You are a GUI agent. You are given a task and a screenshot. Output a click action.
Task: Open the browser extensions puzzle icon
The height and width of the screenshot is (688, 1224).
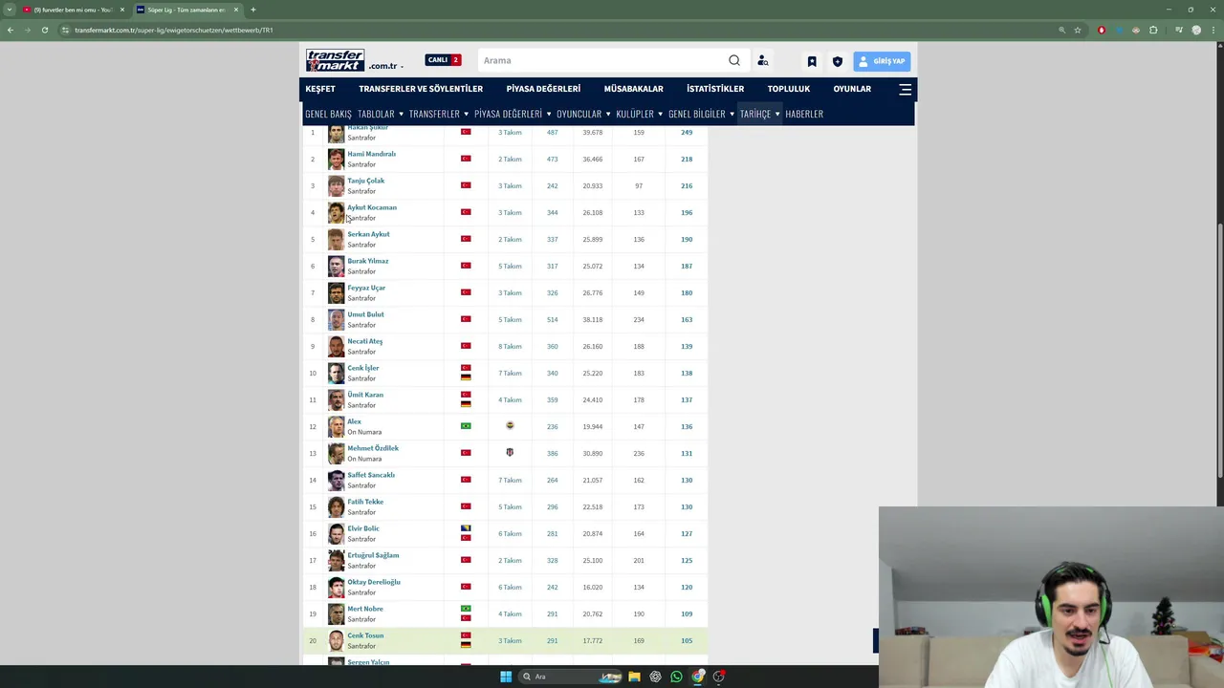click(x=1153, y=30)
